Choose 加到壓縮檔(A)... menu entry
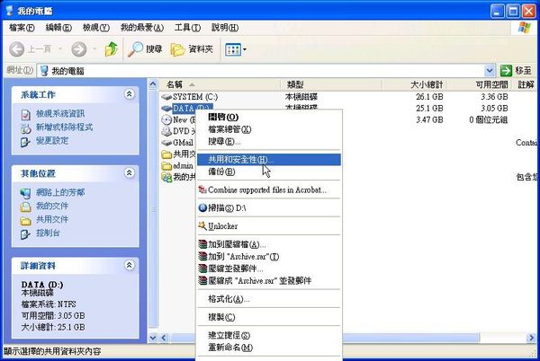The width and height of the screenshot is (540, 361). tap(269, 244)
